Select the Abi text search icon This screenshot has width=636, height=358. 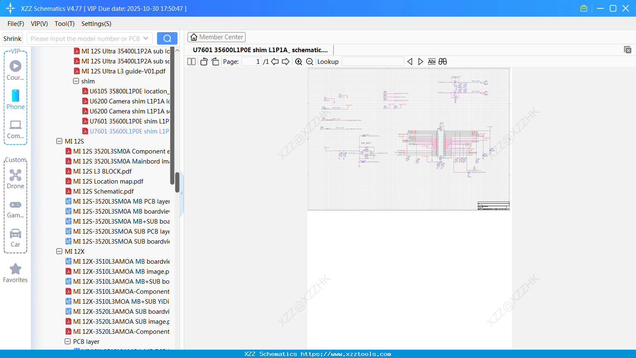pos(431,61)
